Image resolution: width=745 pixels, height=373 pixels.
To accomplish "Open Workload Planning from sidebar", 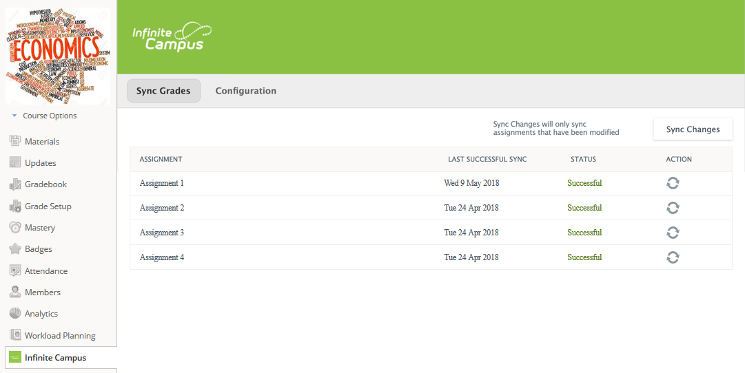I will pyautogui.click(x=60, y=336).
